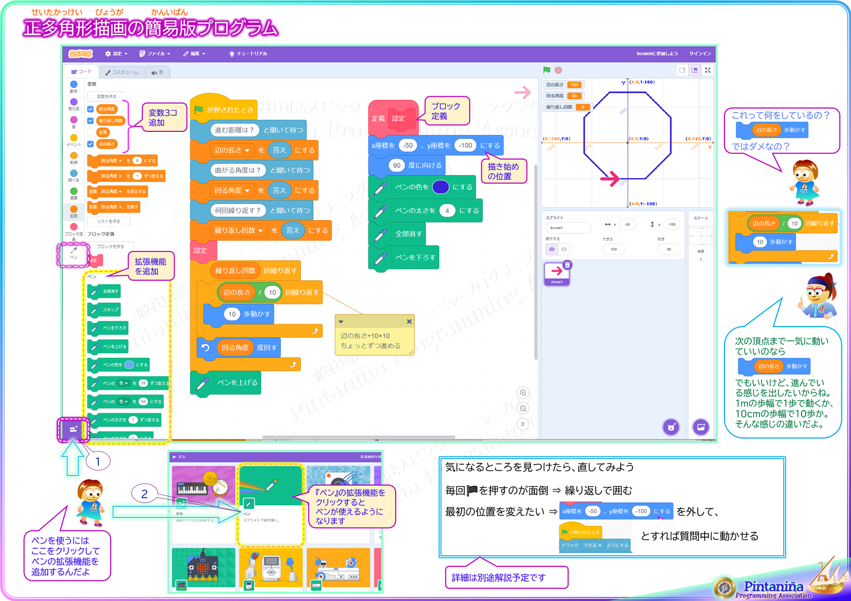
Task: Click the 変数を作る make variable button
Action: point(106,97)
